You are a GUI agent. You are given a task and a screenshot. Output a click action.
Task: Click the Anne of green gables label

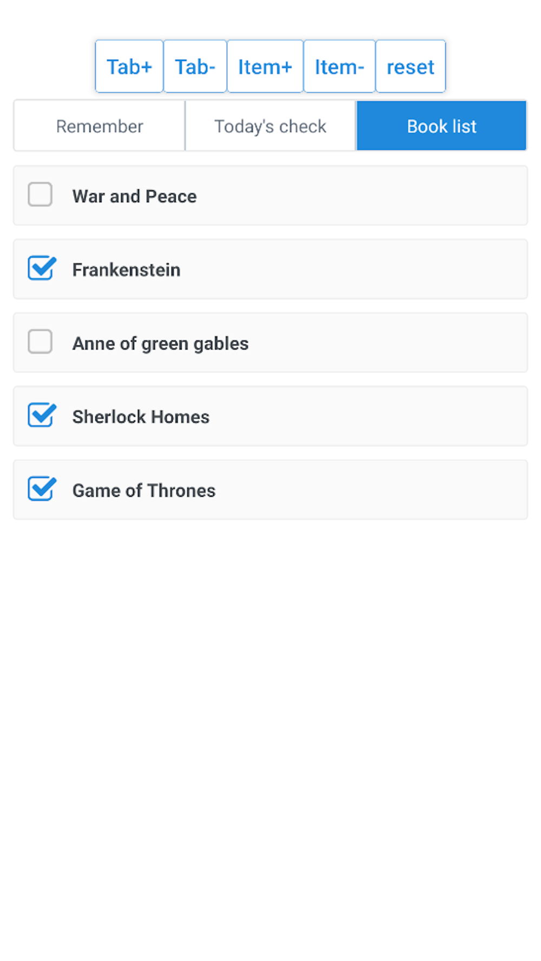[161, 343]
